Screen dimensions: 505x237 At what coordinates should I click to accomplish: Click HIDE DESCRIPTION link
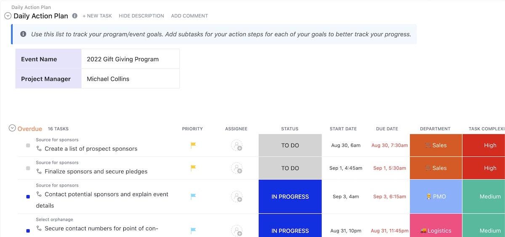141,16
